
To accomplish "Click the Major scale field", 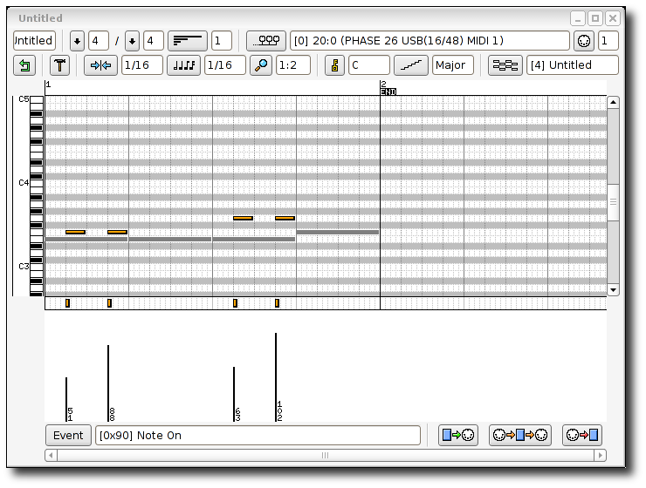I will pyautogui.click(x=453, y=65).
